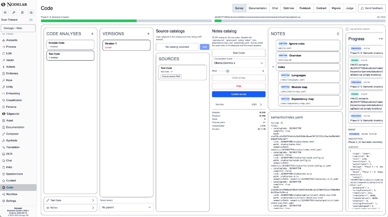Open Vector in the sidebar
The width and height of the screenshot is (388, 217).
(x=18, y=60)
